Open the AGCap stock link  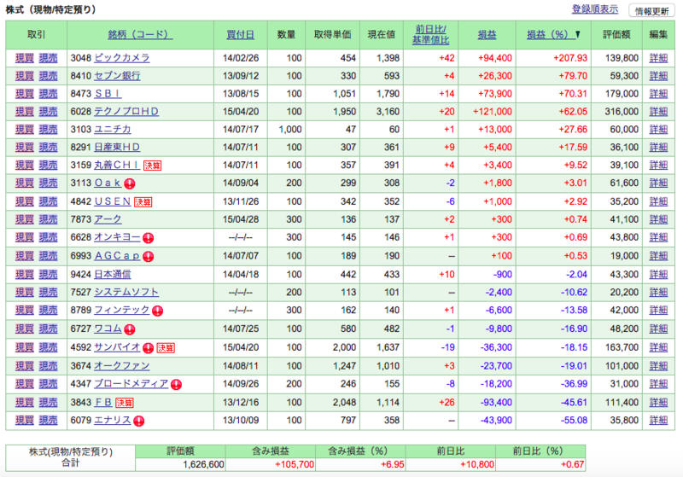click(x=117, y=255)
